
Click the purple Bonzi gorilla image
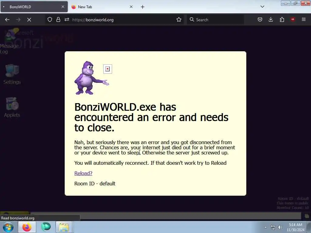point(91,78)
